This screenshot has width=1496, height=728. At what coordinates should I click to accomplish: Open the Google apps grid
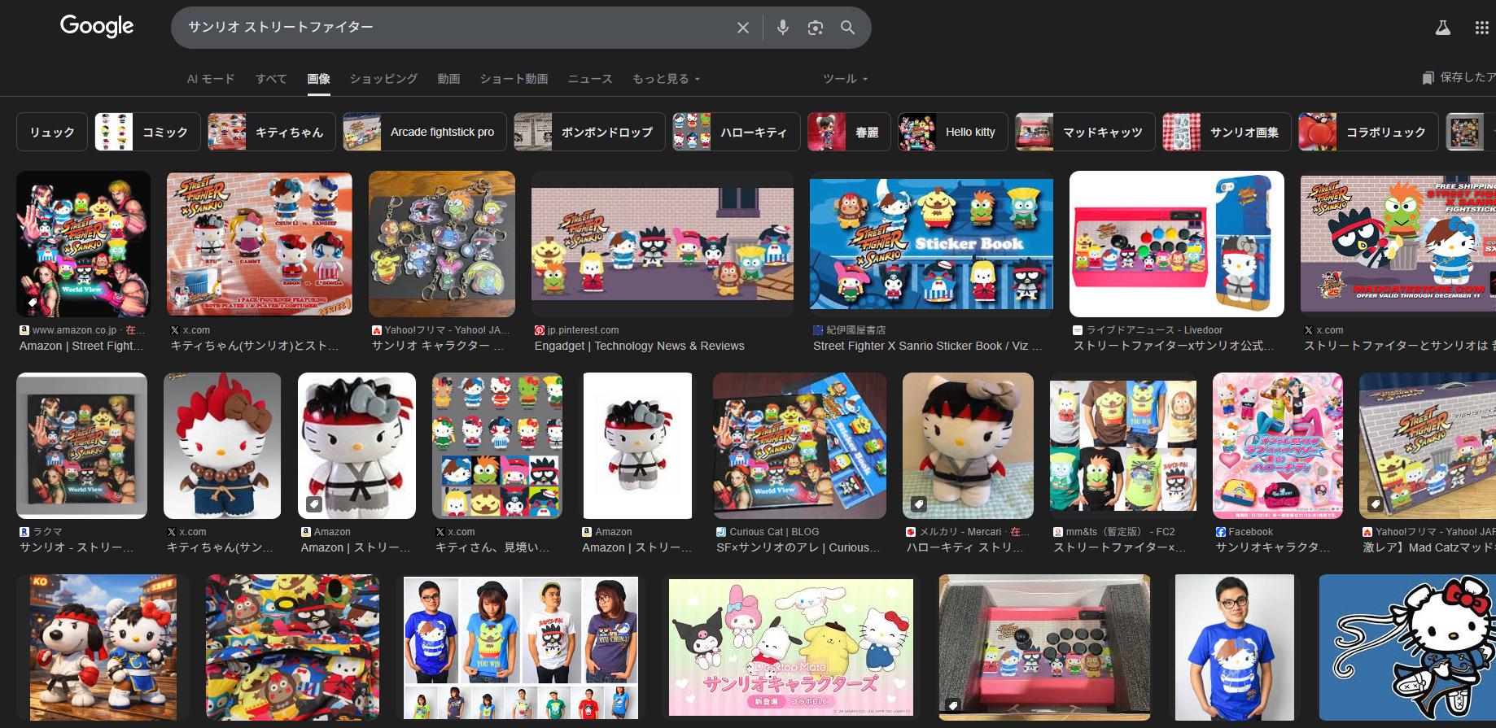[x=1481, y=28]
